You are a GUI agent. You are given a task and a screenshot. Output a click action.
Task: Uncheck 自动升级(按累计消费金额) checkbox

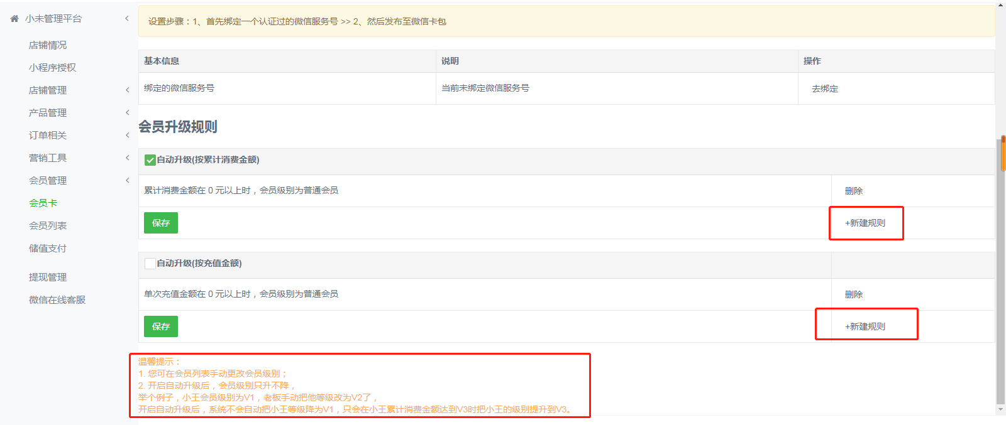coord(150,160)
